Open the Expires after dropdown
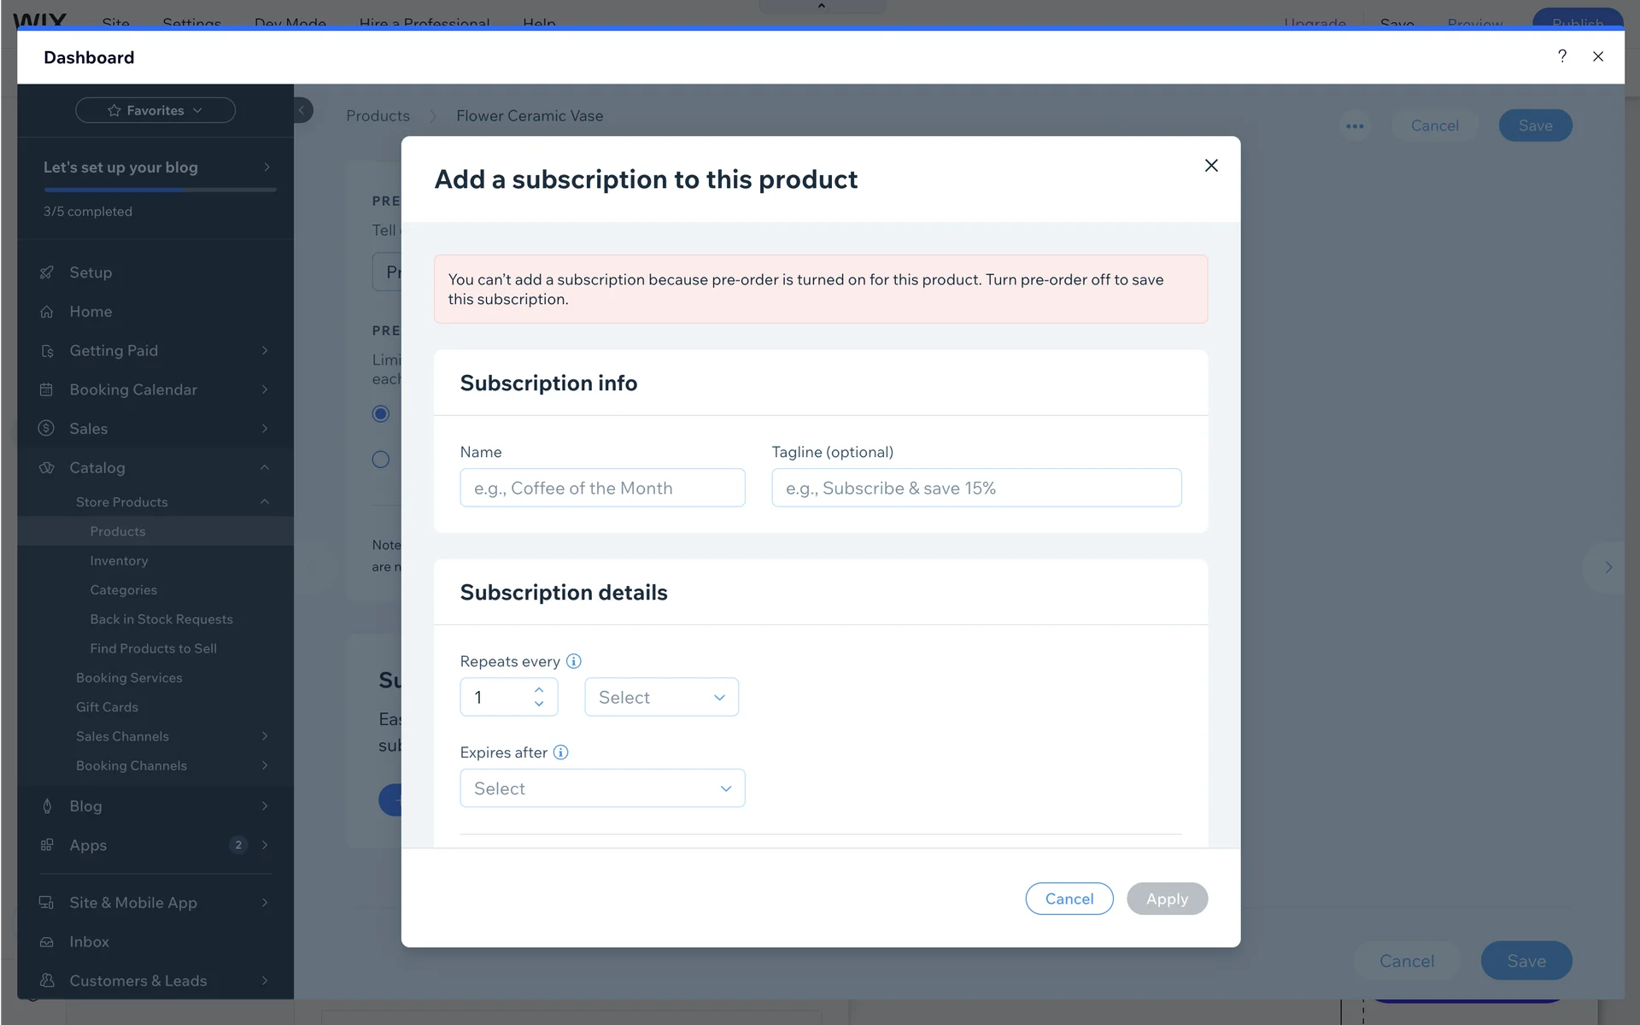The width and height of the screenshot is (1640, 1025). (x=602, y=788)
